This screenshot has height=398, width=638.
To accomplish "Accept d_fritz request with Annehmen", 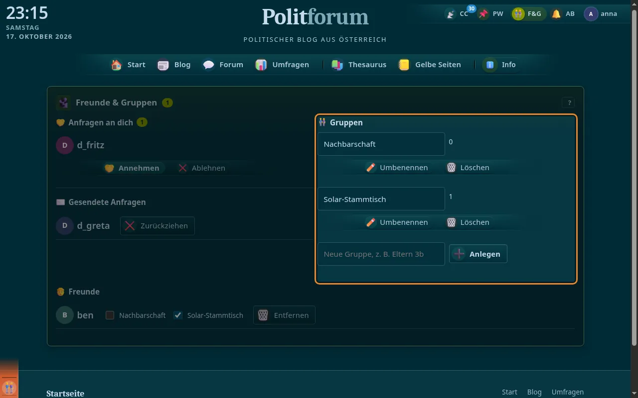I will [133, 168].
